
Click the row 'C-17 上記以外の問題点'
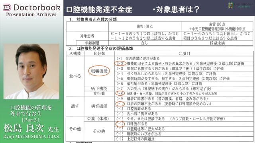184,139
